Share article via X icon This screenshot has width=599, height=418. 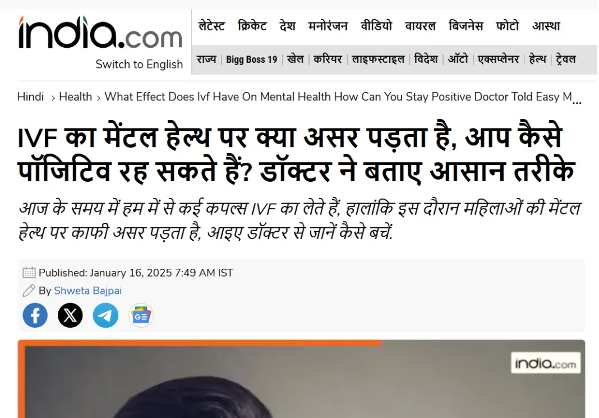click(x=70, y=315)
